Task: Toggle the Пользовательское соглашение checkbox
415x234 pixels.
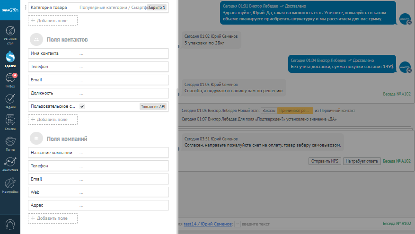Action: point(82,107)
